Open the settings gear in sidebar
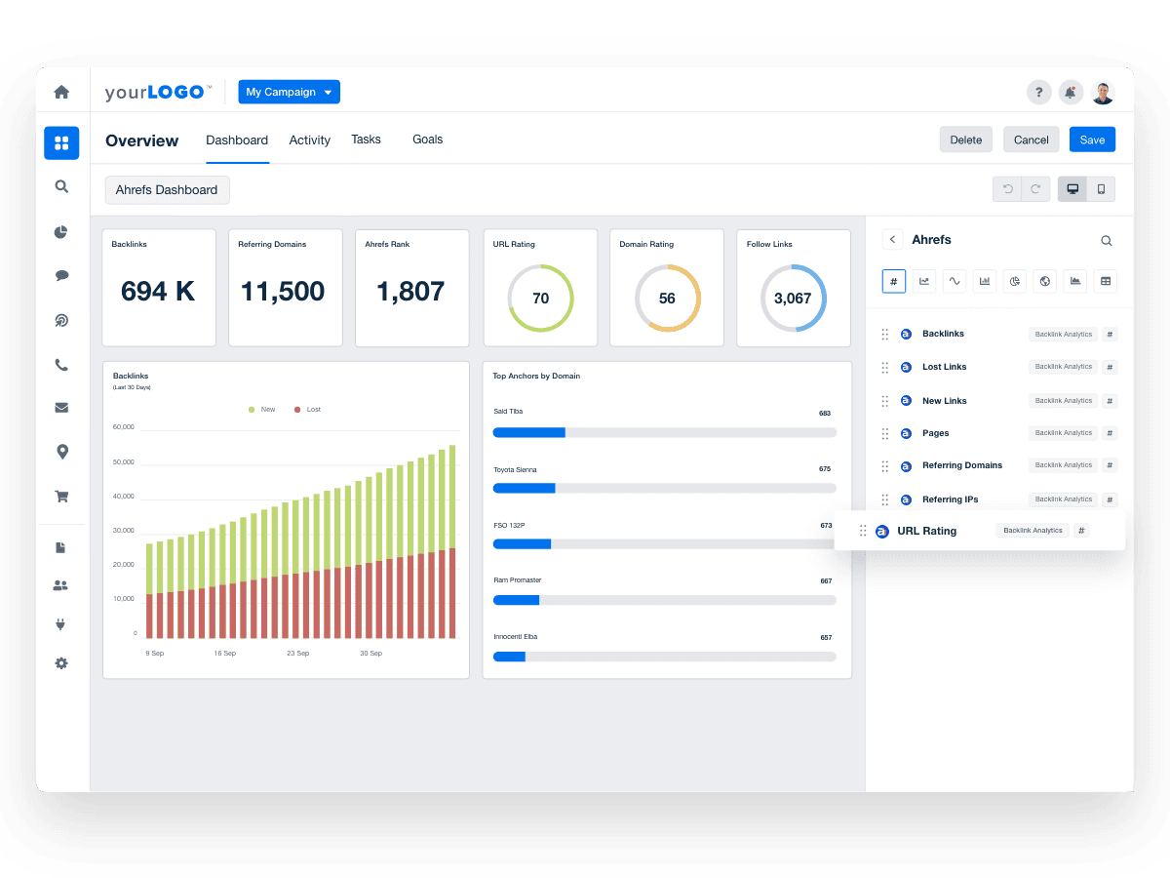The image size is (1170, 878). (x=61, y=662)
